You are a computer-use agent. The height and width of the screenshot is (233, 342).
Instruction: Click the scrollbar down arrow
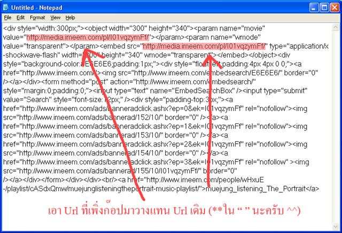click(336, 227)
